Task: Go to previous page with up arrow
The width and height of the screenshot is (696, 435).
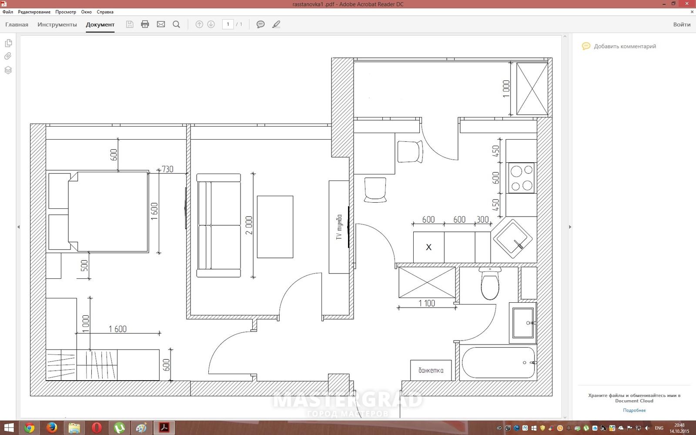Action: tap(199, 24)
